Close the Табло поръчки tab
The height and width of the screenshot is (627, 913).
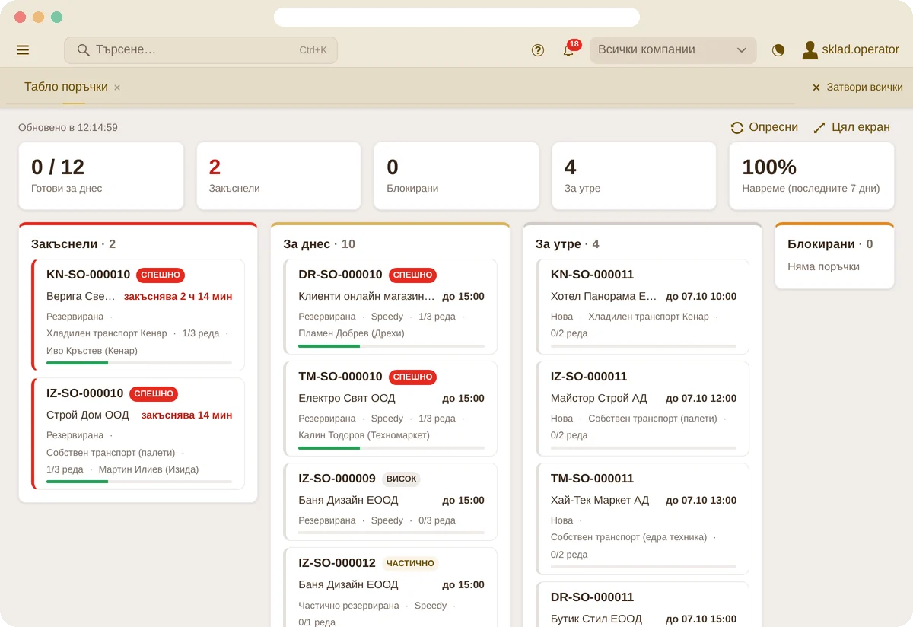click(117, 88)
